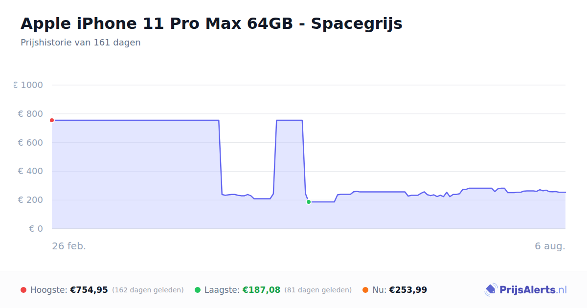The image size is (587, 308).
Task: Click the 81 dagen geleden note
Action: 318,290
